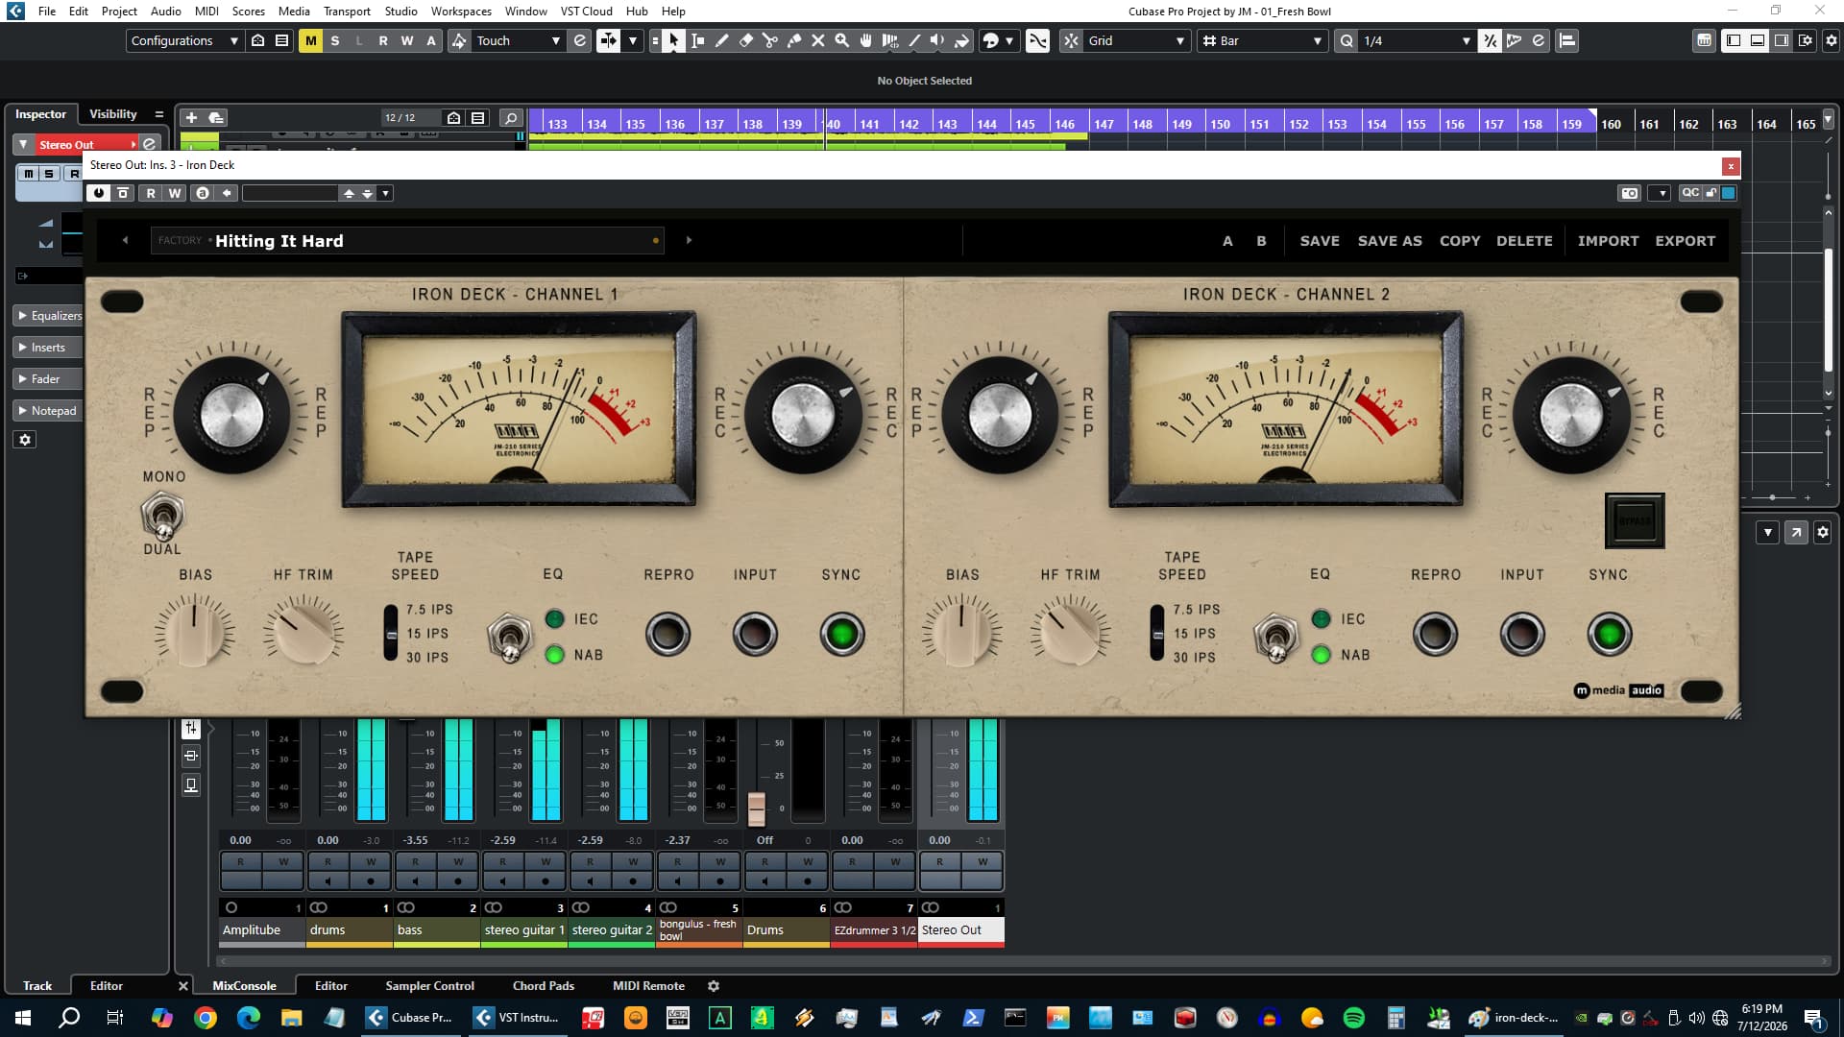This screenshot has height=1037, width=1844.
Task: Open Google Chrome from taskbar
Action: 206,1018
